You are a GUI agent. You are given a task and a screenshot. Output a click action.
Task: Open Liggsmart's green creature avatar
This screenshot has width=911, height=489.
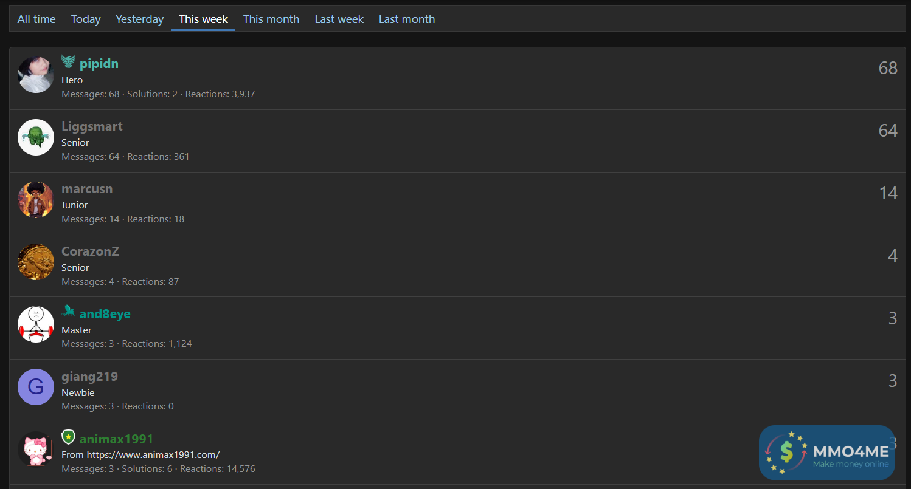36,137
